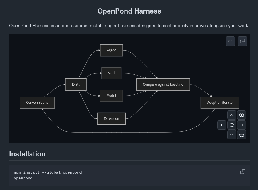
Task: Pan the diagram left
Action: point(222,125)
